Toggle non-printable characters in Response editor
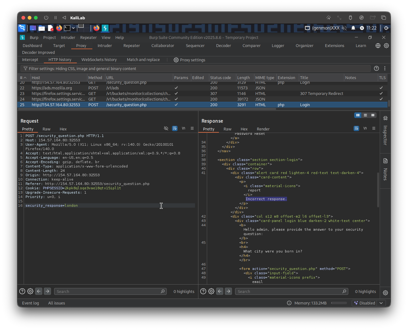The height and width of the screenshot is (330, 408). pos(365,129)
